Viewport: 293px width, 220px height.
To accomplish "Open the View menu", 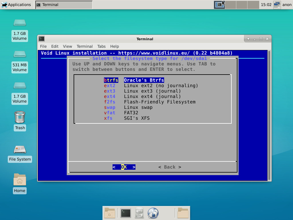I will click(x=68, y=46).
